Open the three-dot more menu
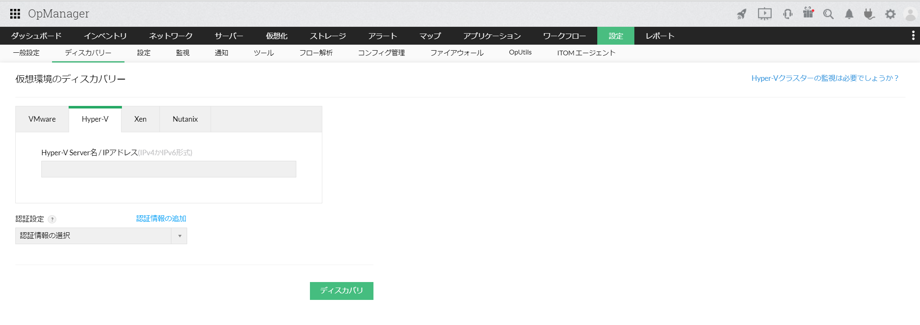 913,36
